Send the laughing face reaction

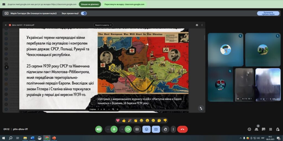[141, 120]
